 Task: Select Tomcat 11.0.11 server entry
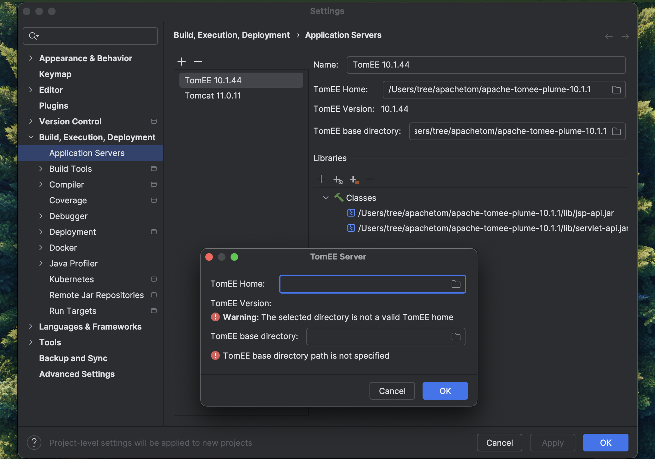tap(213, 96)
